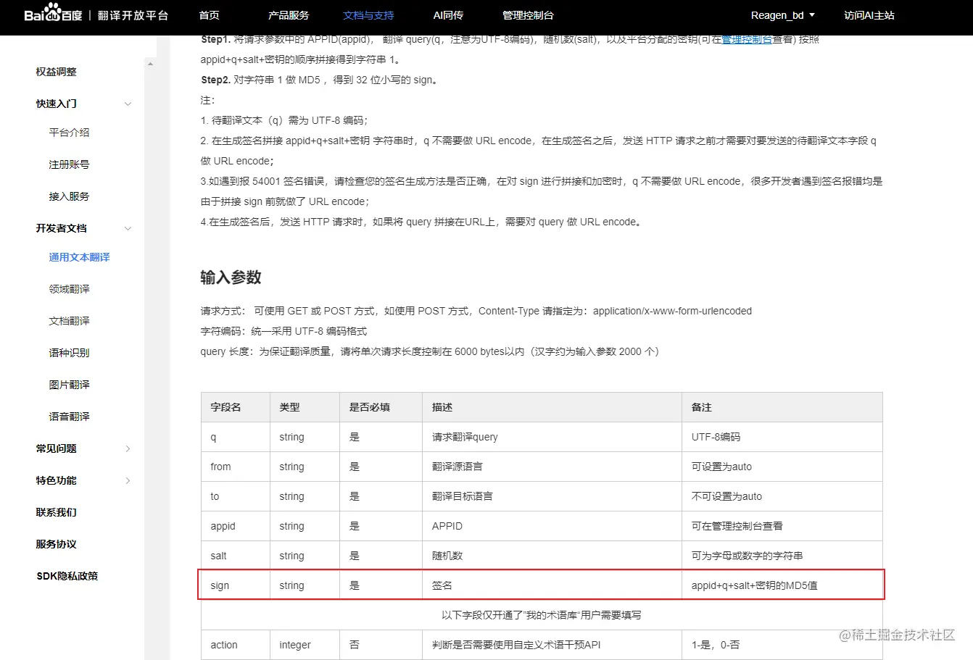Open SDK隐私政策 in the sidebar
This screenshot has width=973, height=660.
(x=67, y=576)
